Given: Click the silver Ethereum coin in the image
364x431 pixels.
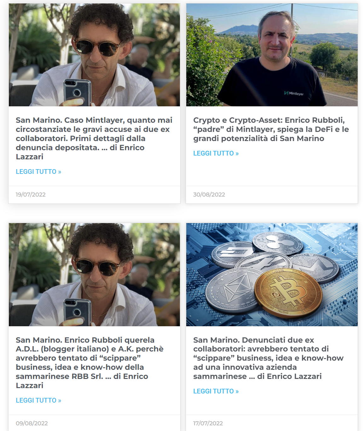Looking at the screenshot, I should coord(232,290).
